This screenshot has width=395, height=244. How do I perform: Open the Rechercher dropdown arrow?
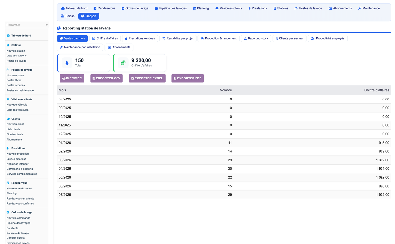coord(47,25)
